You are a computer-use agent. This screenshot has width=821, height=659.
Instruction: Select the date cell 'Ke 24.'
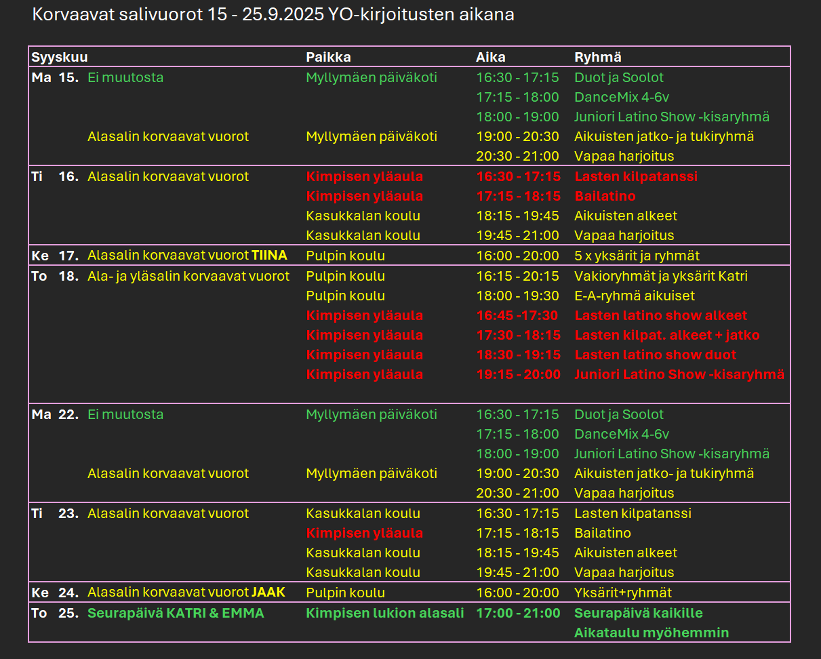[x=55, y=593]
